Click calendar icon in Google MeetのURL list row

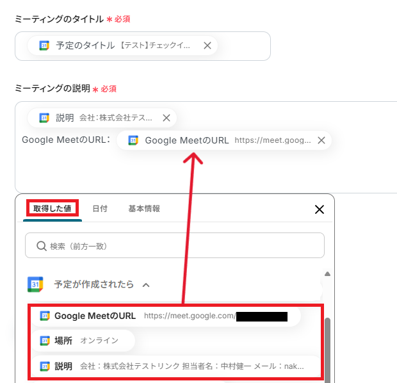point(45,316)
